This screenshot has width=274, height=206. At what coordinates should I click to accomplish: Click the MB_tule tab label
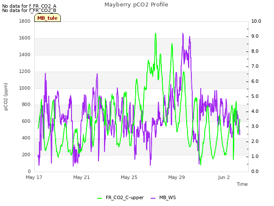[x=48, y=18]
